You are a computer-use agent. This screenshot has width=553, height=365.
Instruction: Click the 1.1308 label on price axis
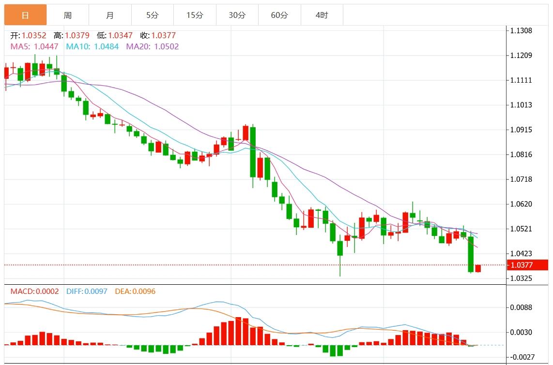coord(521,30)
